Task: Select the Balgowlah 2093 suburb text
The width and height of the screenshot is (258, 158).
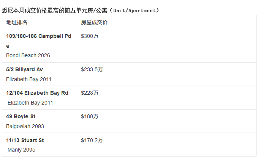Action: [x=25, y=126]
